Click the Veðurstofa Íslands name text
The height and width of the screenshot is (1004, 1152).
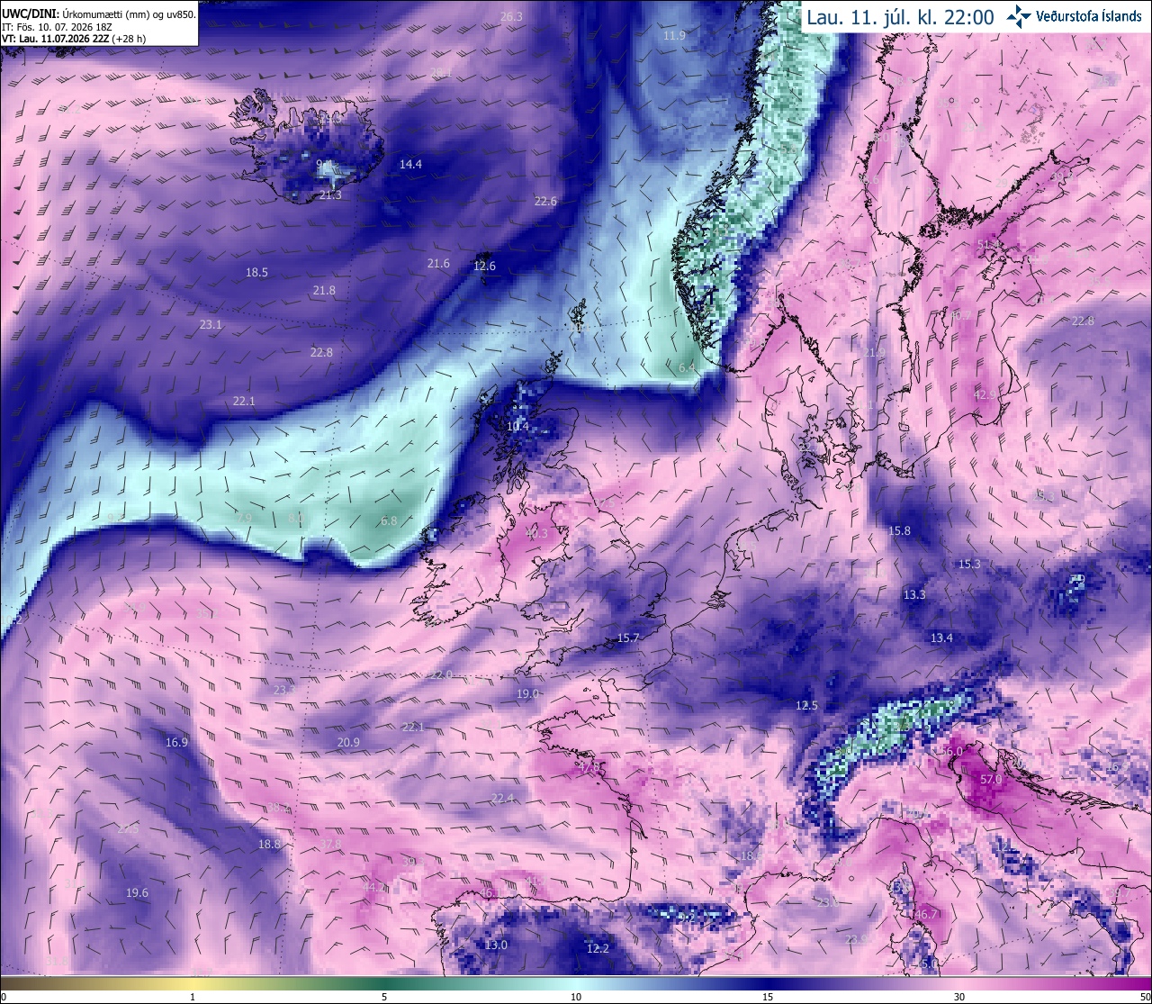(1089, 16)
